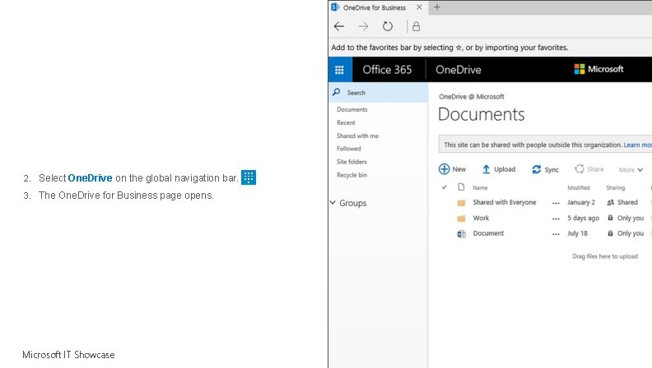Open the ellipsis menu for Work
This screenshot has height=368, width=652.
(556, 218)
